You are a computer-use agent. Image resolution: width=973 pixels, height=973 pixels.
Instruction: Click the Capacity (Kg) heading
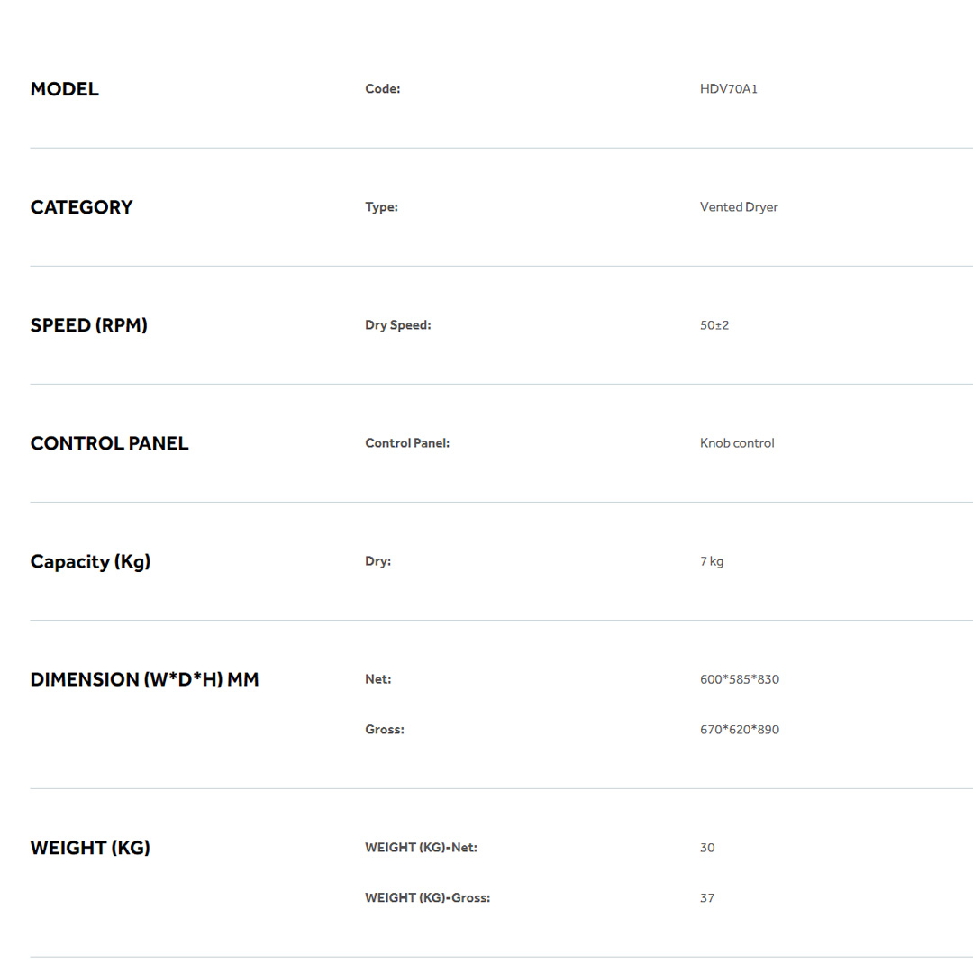[90, 561]
